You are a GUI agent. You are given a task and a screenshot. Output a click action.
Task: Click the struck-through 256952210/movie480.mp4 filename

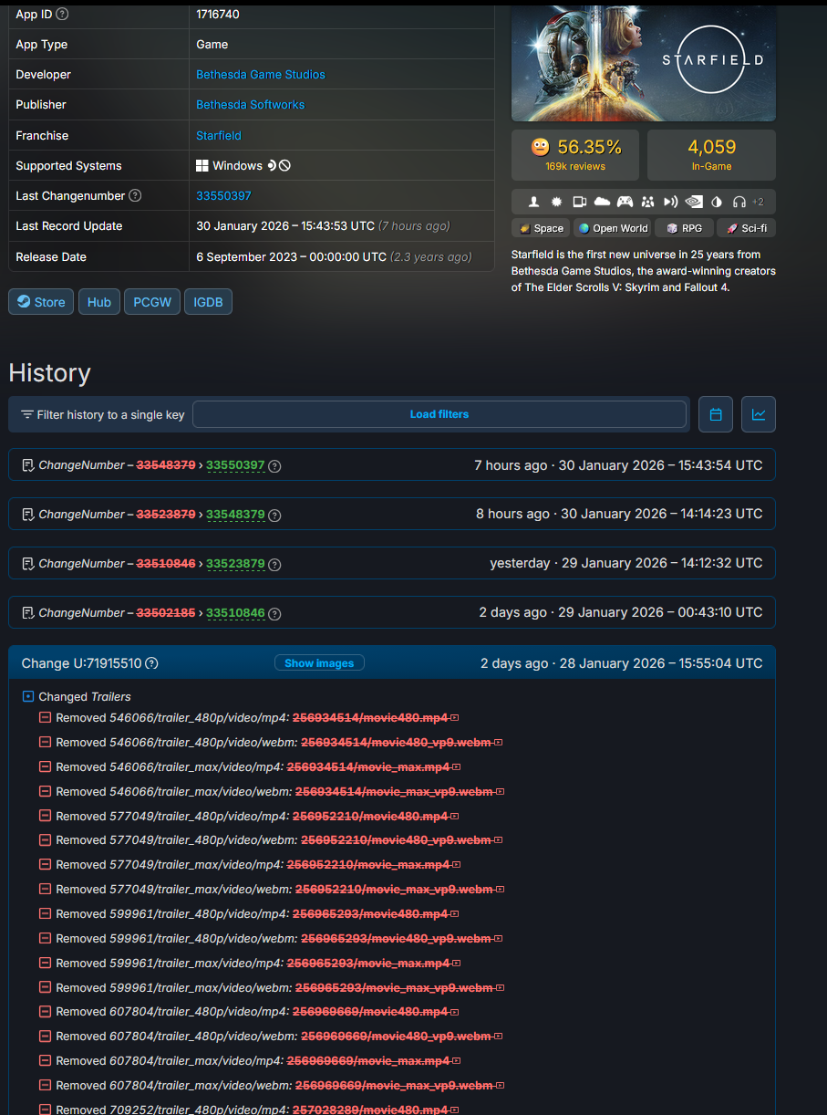(370, 816)
